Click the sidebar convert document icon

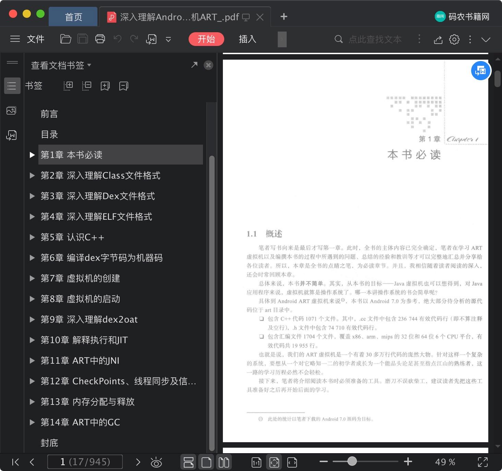pyautogui.click(x=11, y=135)
